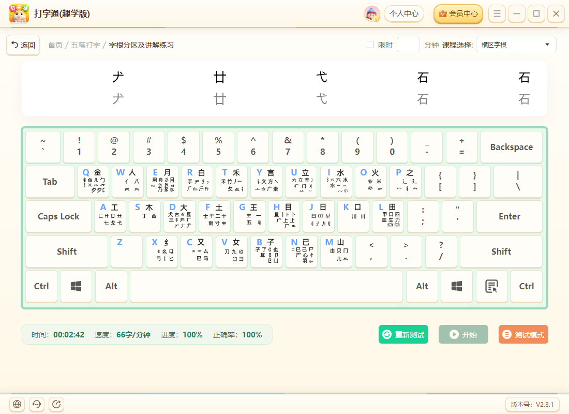
Task: Click the context menu key icon
Action: click(x=491, y=286)
